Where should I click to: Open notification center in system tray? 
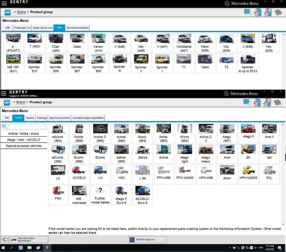(280, 248)
